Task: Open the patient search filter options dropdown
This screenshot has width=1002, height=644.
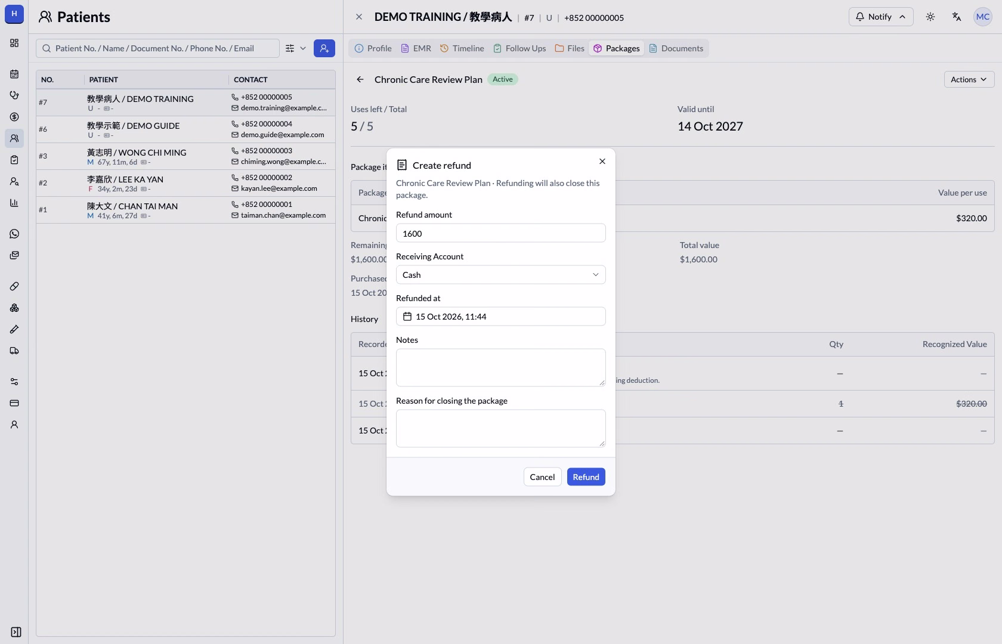Action: click(x=296, y=48)
